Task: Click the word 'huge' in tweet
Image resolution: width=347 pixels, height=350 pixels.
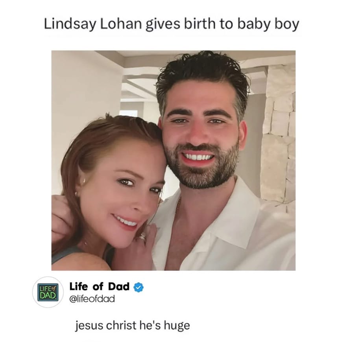Action: pyautogui.click(x=177, y=326)
